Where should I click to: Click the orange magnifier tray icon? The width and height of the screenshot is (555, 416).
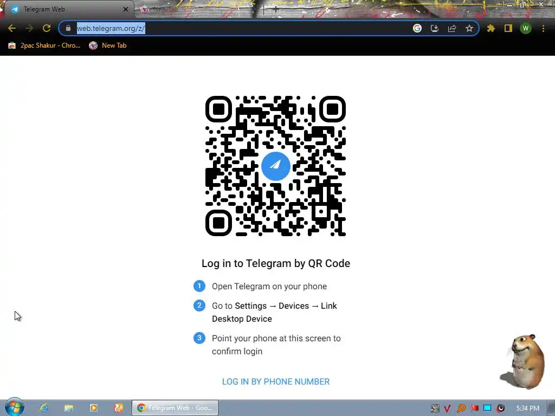tap(461, 408)
